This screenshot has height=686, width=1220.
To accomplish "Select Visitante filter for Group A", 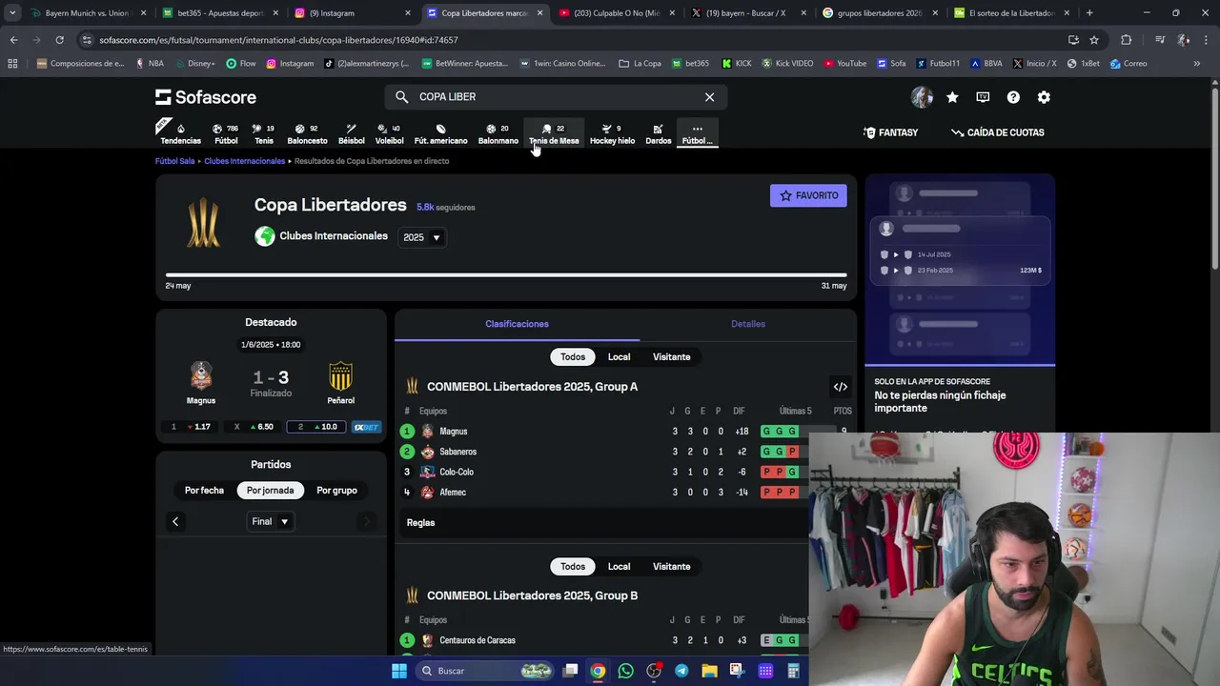I will pos(671,356).
